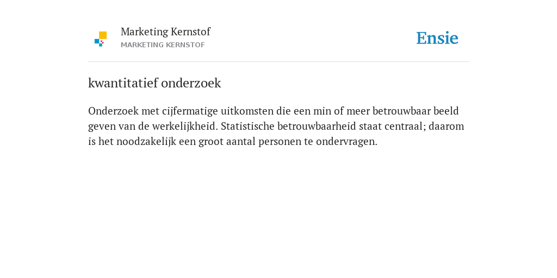Viewport: 557px width, 278px height.
Task: Click the word onderzoek in the heading
Action: pyautogui.click(x=191, y=83)
